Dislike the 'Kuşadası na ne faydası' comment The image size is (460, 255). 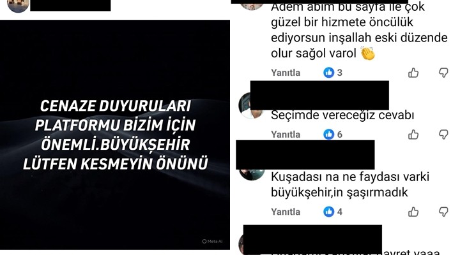pyautogui.click(x=443, y=212)
